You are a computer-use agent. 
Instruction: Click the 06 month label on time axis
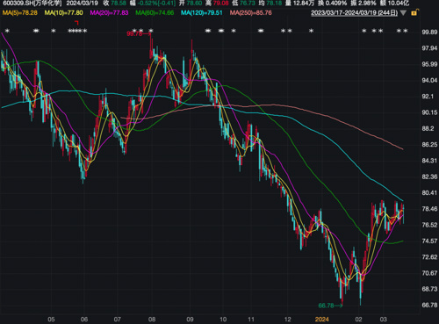pos(84,319)
